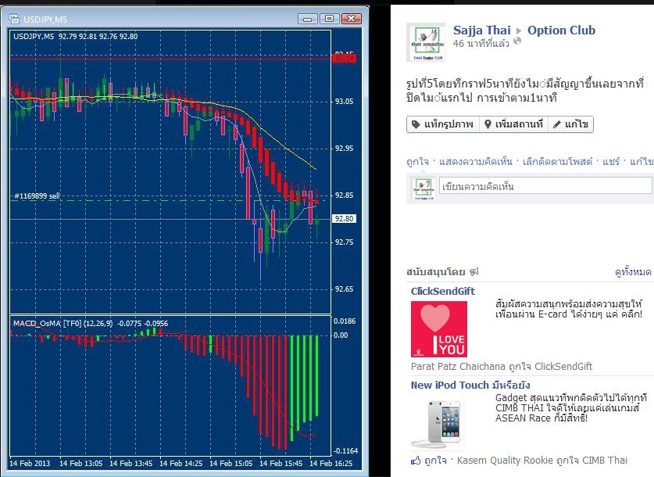Screen dimensions: 654x477
Task: Click the Sajja Thai profile picture in the post header
Action: pos(426,42)
